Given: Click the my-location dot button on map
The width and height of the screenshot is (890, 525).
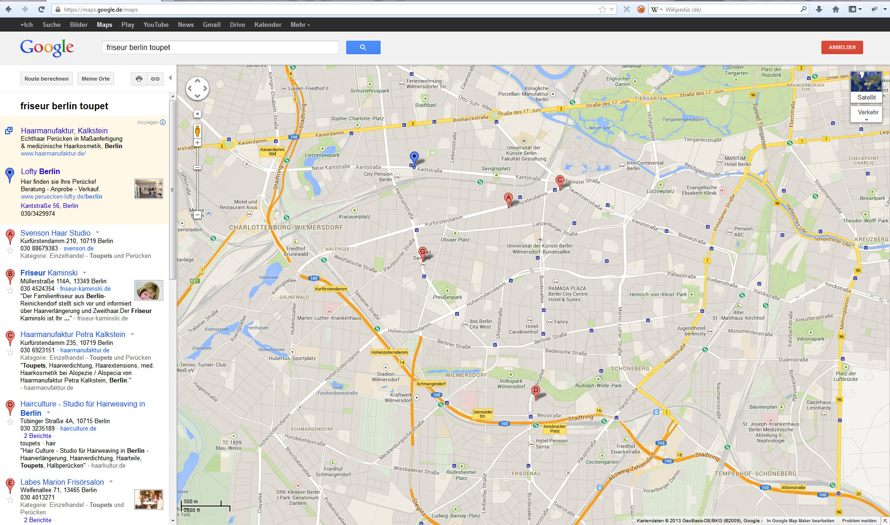Looking at the screenshot, I should [x=197, y=114].
